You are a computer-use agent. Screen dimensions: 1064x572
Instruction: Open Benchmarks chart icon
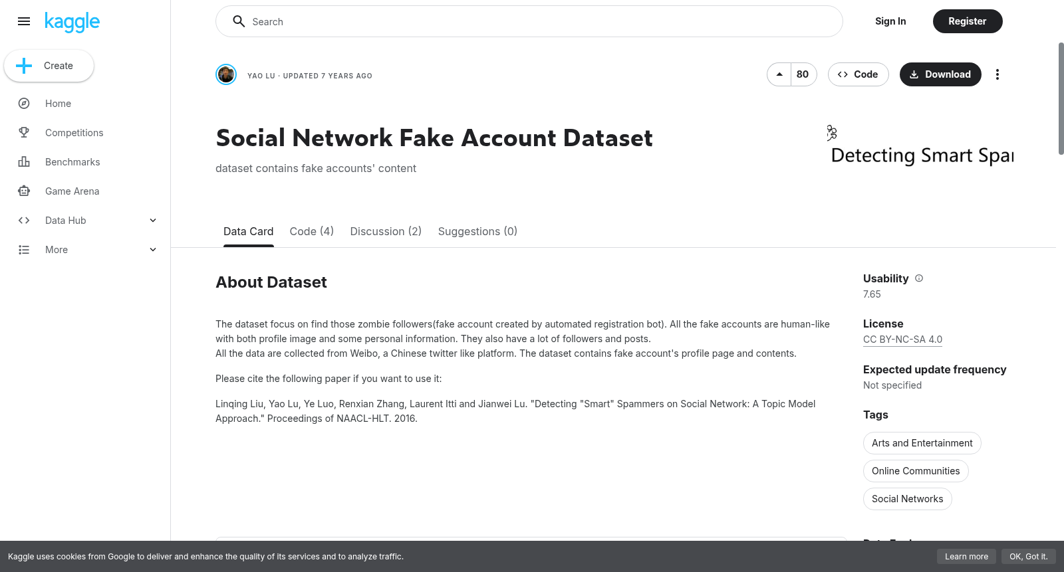click(24, 162)
